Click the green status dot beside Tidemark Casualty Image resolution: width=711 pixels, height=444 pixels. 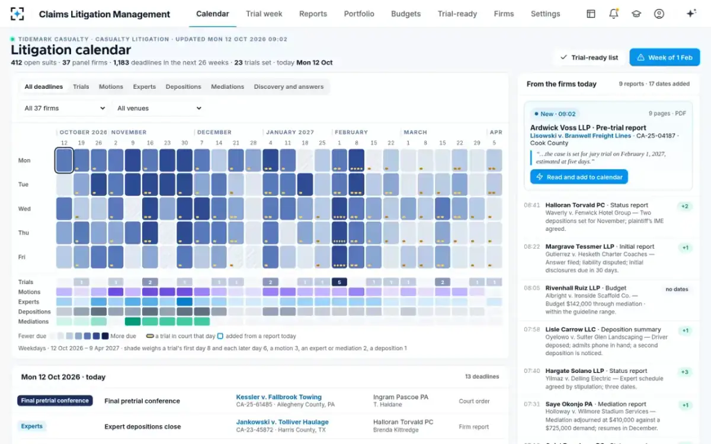(x=13, y=39)
